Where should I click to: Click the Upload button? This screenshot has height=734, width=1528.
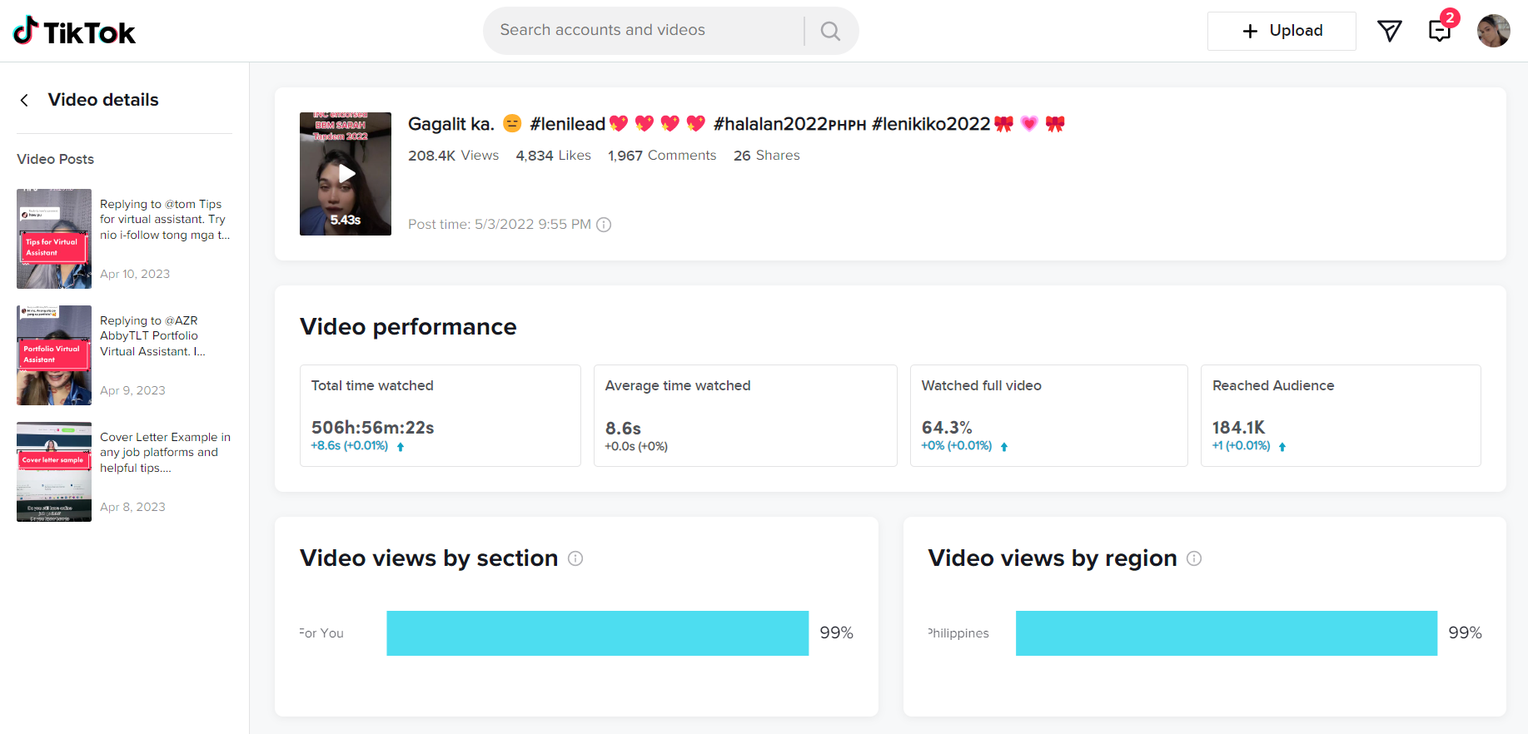point(1282,31)
